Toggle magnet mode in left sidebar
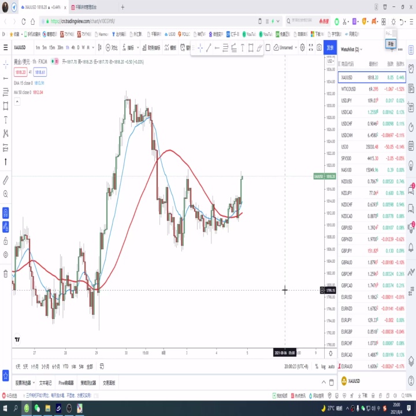The height and width of the screenshot is (416, 416). click(x=5, y=213)
